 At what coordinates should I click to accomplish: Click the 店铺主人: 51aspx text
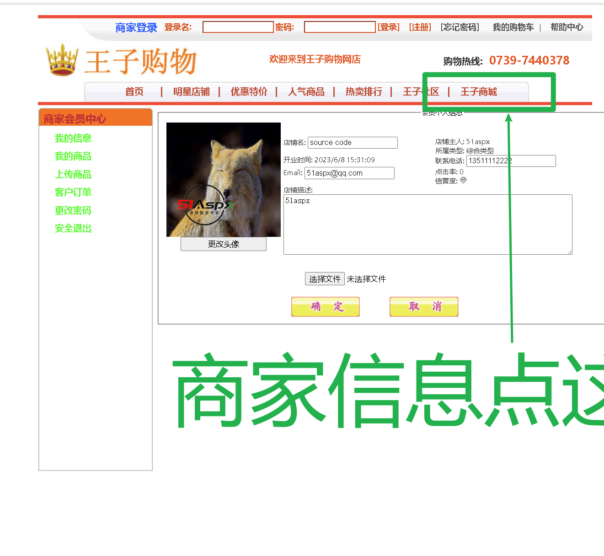coord(463,142)
